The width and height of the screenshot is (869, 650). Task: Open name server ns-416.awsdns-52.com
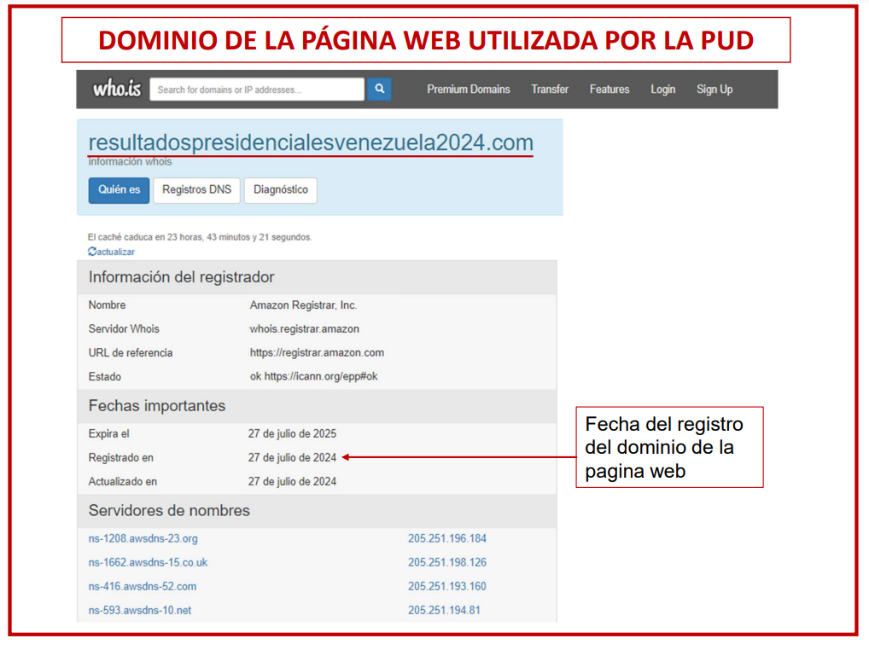142,587
